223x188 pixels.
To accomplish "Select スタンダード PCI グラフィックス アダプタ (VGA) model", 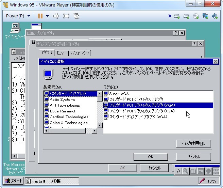I will tap(158, 105).
